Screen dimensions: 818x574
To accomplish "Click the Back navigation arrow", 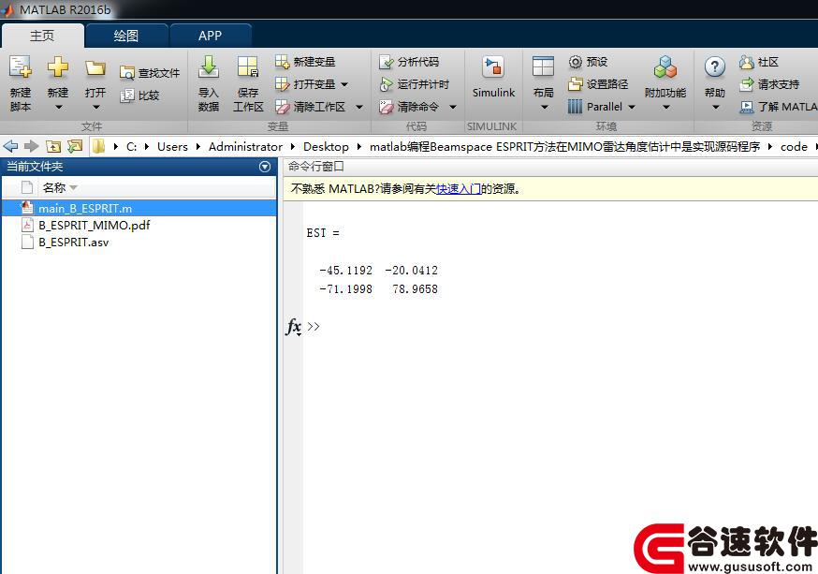I will (10, 147).
